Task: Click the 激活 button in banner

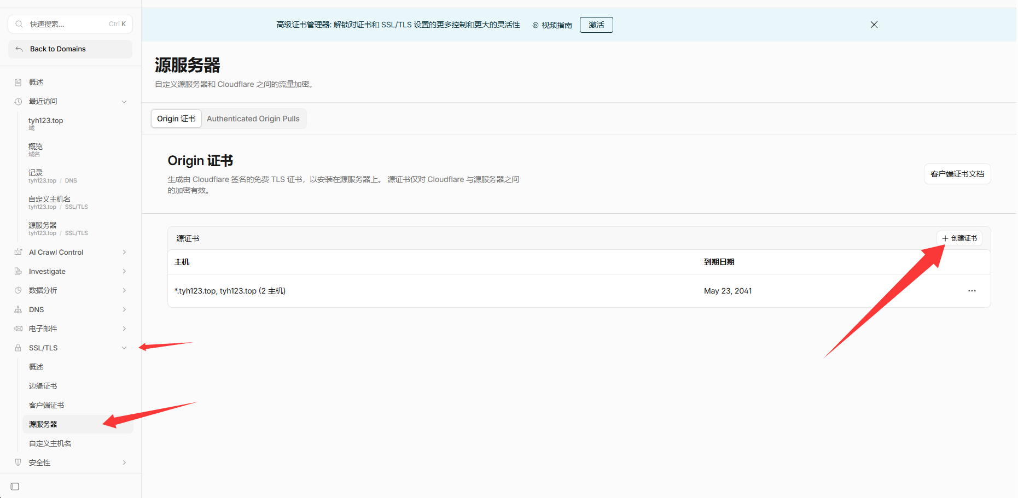Action: [596, 25]
